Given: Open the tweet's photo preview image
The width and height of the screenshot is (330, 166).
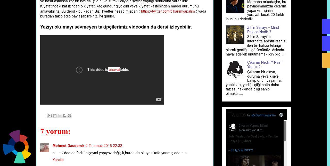Looking at the screenshot, I should (x=255, y=161).
